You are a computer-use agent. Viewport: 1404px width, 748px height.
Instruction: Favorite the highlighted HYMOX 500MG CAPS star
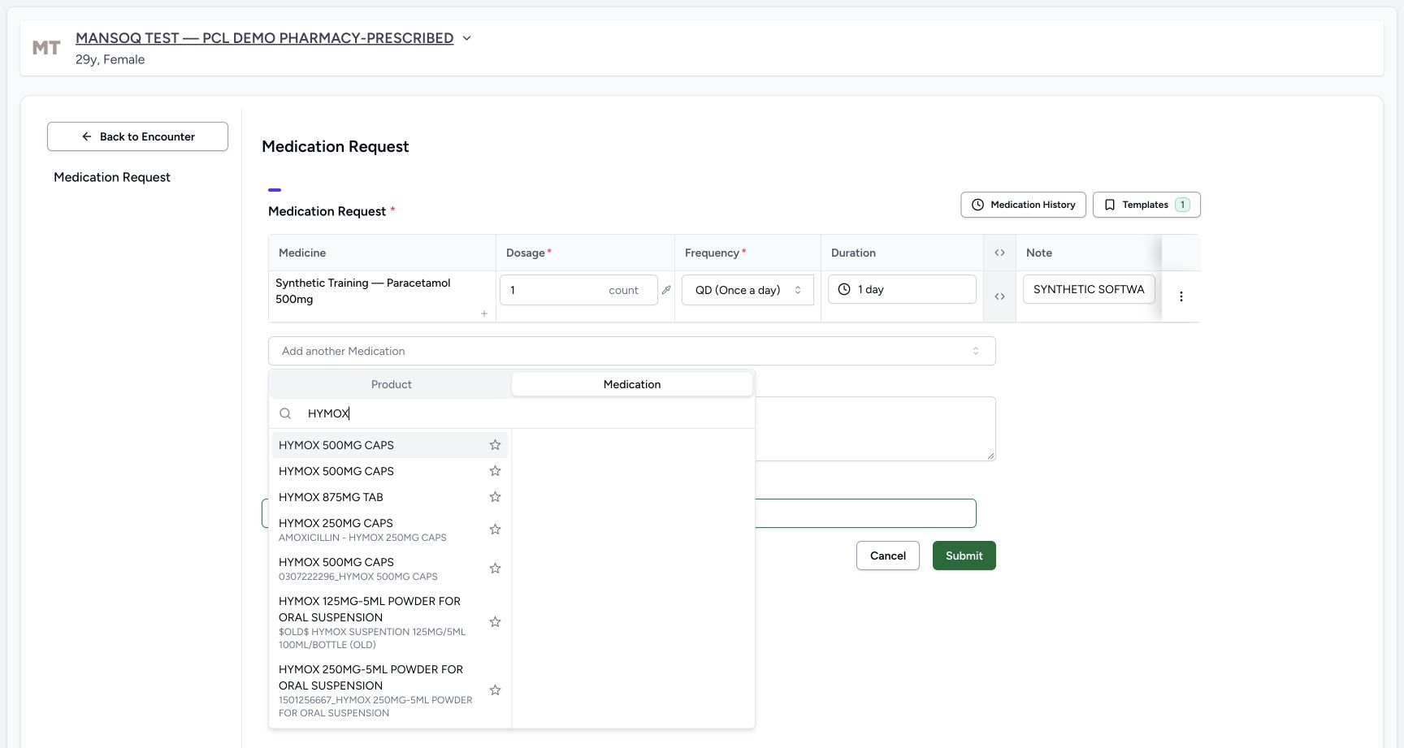pos(495,445)
